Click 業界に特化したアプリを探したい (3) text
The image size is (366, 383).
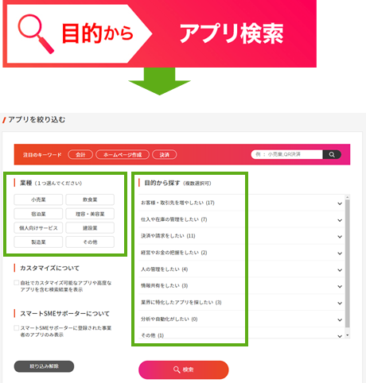click(181, 303)
